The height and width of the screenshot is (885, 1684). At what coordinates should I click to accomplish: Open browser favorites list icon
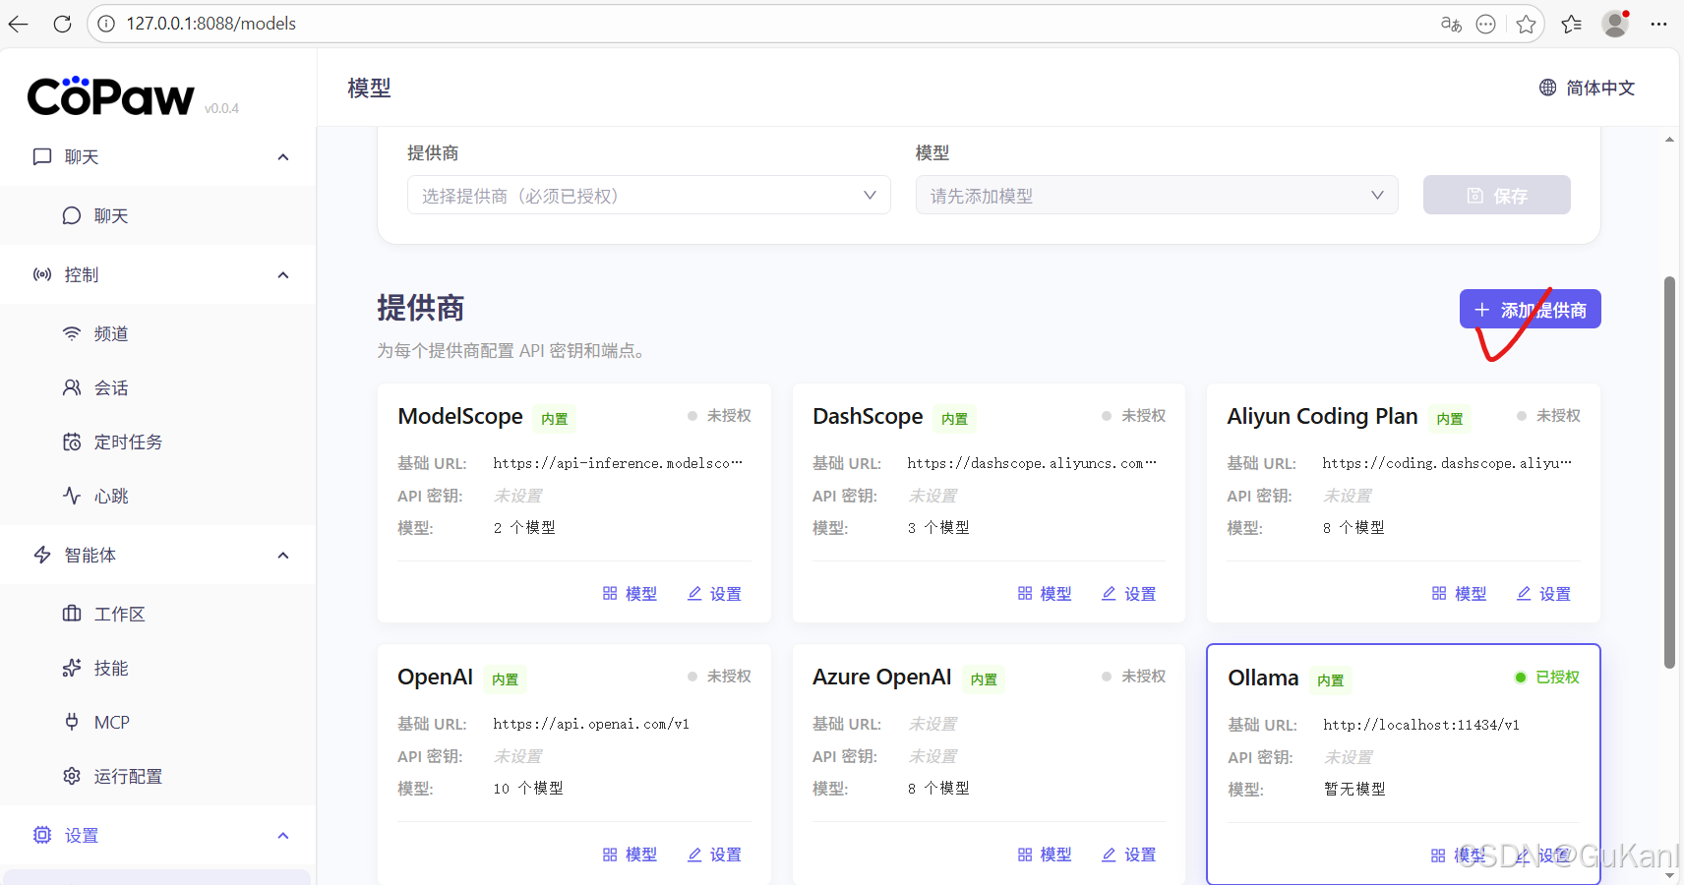click(1572, 24)
